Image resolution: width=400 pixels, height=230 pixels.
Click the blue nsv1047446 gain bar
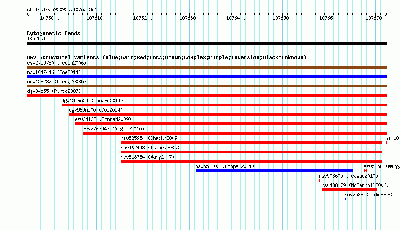tap(207, 77)
